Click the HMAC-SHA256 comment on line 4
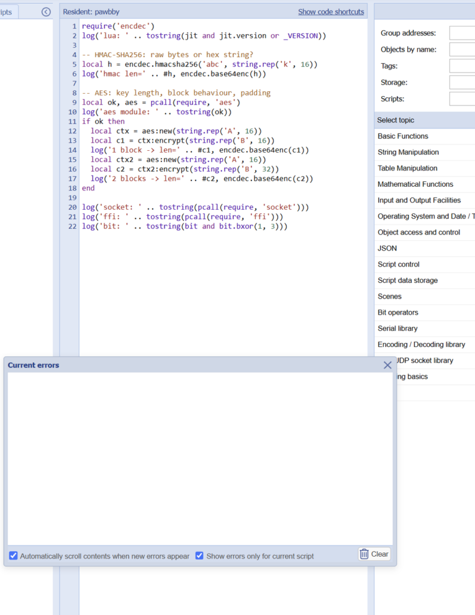 tap(168, 55)
